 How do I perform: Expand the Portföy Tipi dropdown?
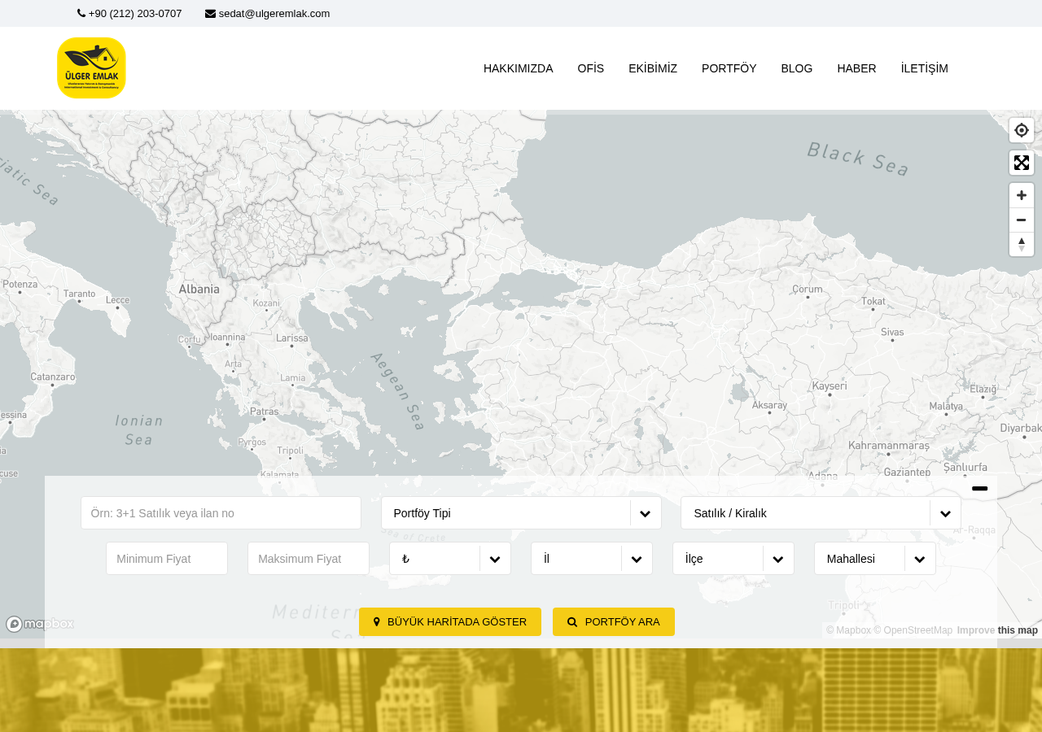click(521, 513)
